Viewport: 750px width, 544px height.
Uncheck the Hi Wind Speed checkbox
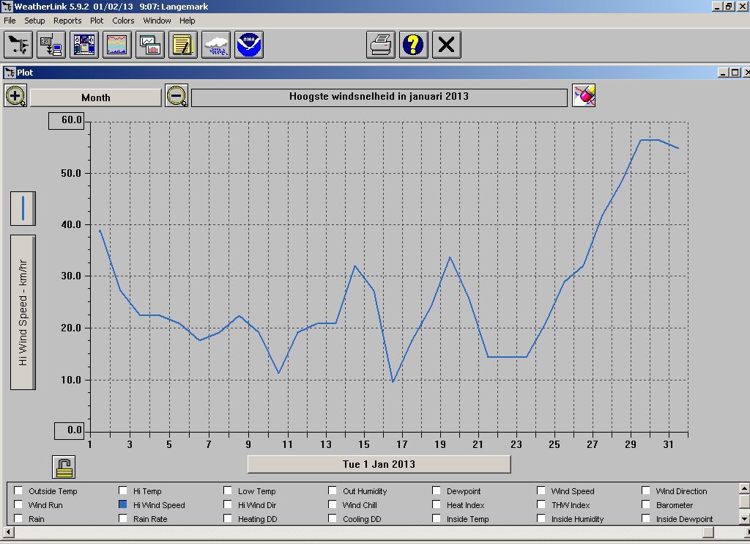click(123, 505)
